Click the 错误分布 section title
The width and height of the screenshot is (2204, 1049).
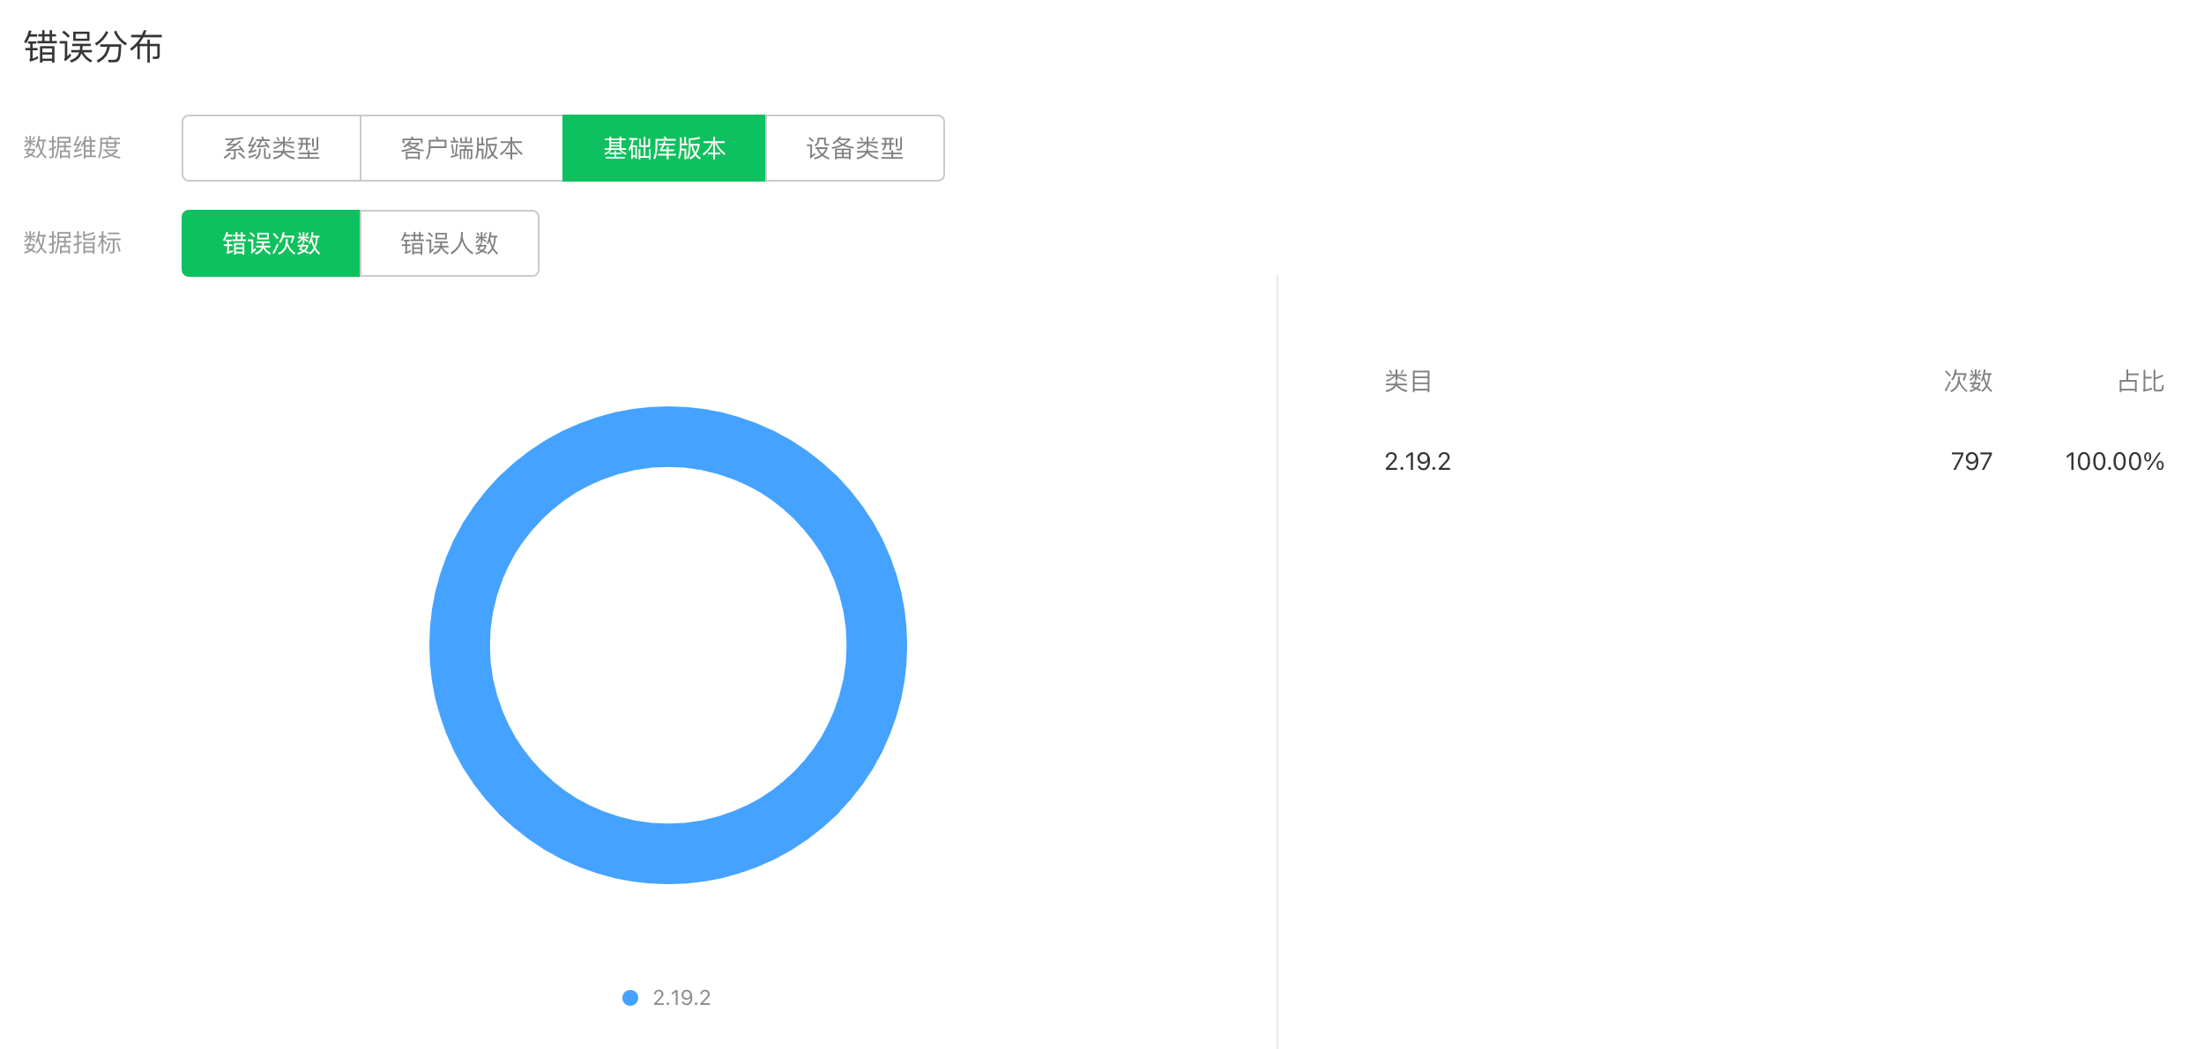(93, 48)
